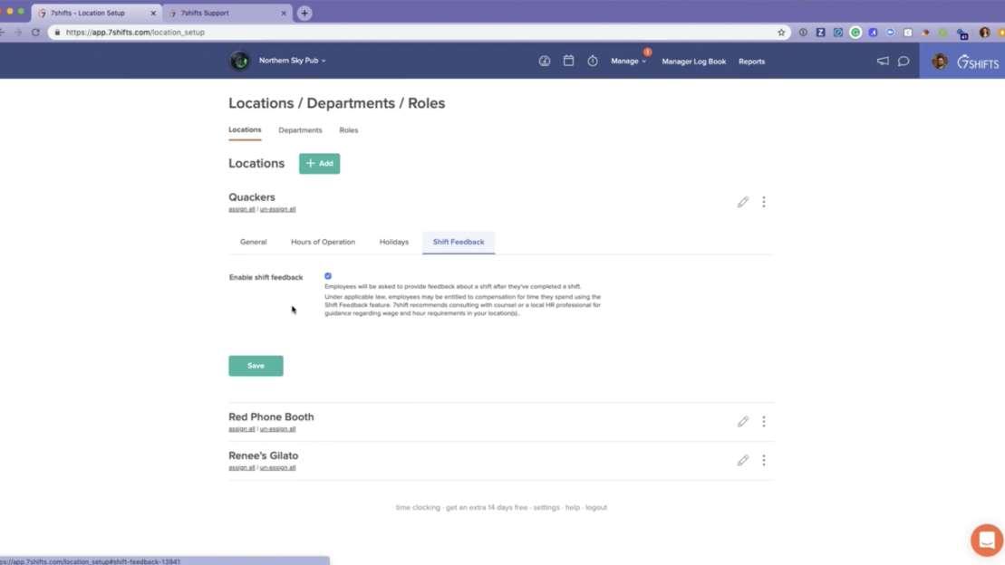The image size is (1005, 565).
Task: Select the Hours of Operation tab
Action: point(323,242)
